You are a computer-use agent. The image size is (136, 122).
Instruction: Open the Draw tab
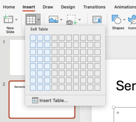(x=48, y=7)
